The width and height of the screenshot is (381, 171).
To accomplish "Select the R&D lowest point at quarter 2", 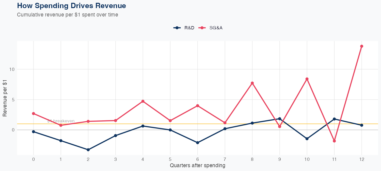I will coord(88,150).
